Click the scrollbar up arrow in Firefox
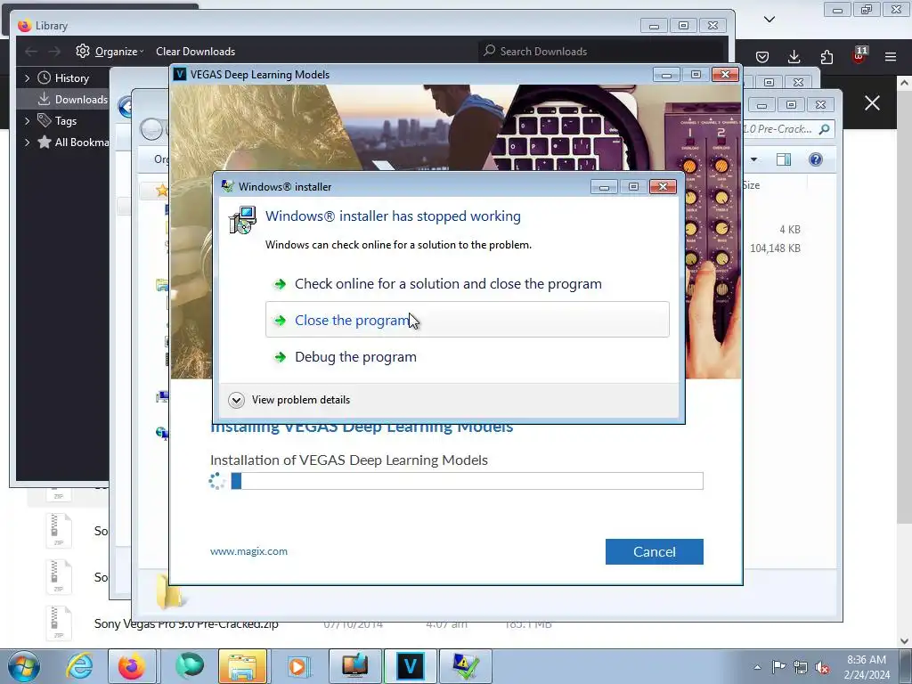 (905, 83)
